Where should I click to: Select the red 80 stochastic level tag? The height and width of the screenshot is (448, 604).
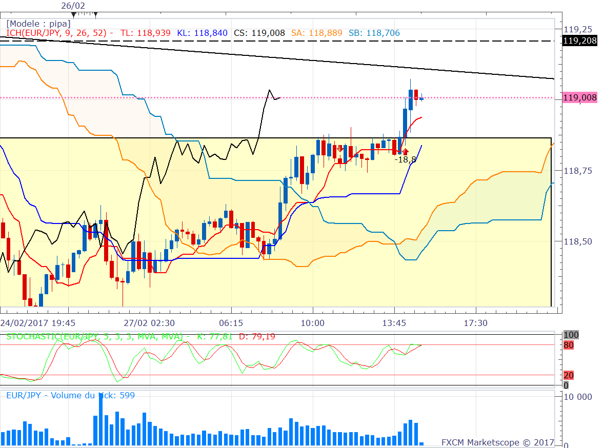[569, 345]
